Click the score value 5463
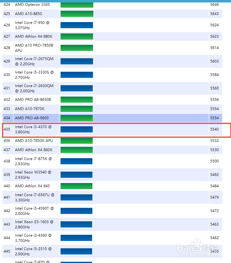 pos(214,224)
